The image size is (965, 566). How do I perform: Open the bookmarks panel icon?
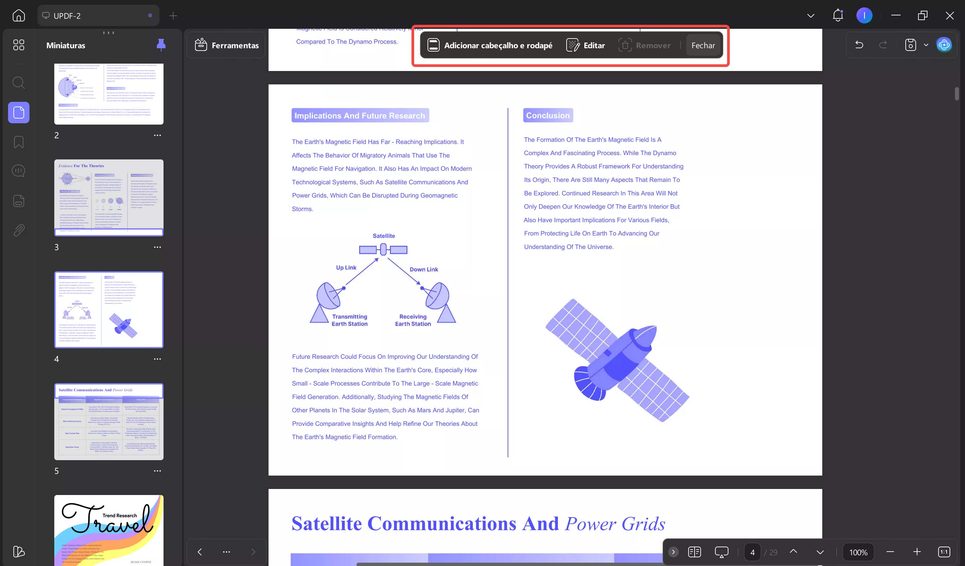[x=18, y=142]
